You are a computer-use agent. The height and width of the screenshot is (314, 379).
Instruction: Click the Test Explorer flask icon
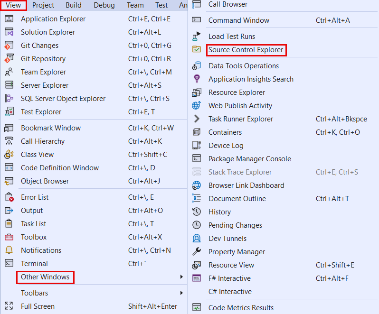[9, 112]
